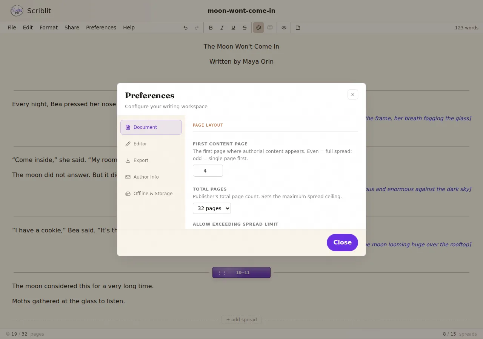Toggle the eye preview icon
Screen dimensions: 483x339
284,27
